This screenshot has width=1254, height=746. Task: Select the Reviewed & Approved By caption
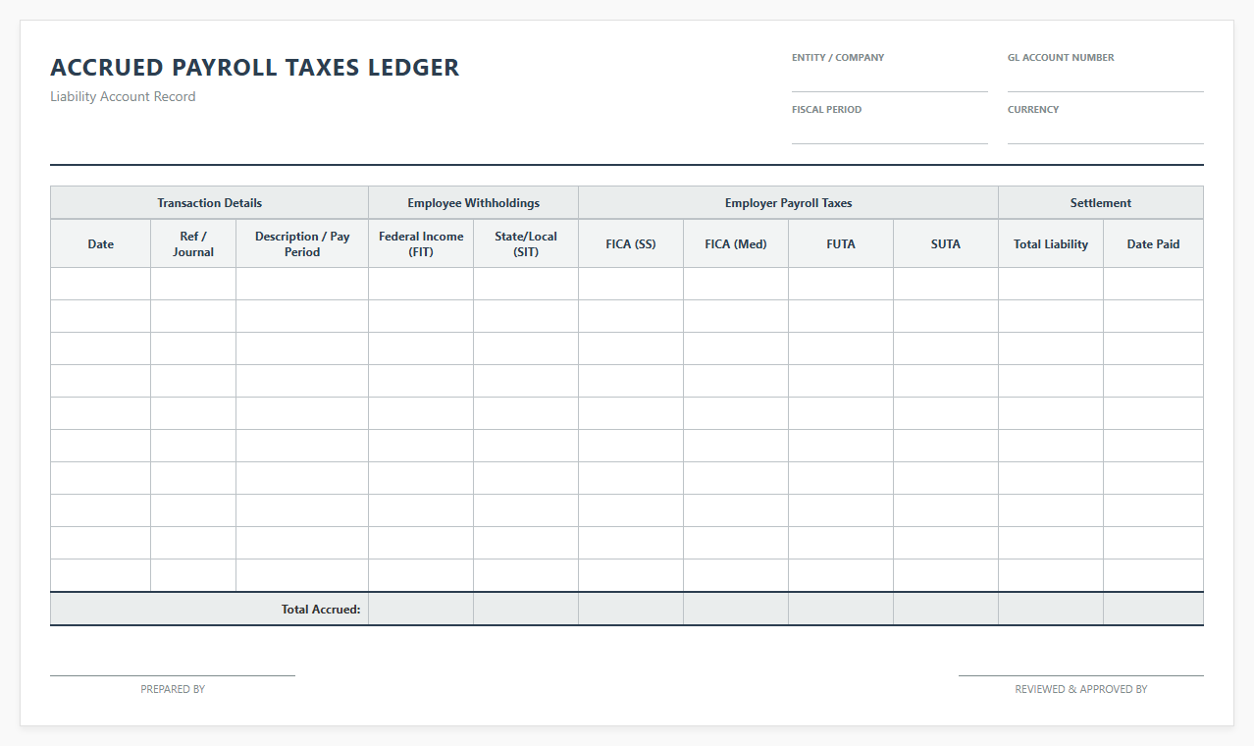point(1081,689)
